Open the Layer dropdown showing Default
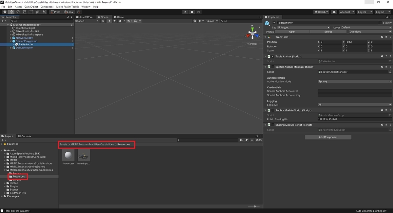The height and width of the screenshot is (213, 393). 366,28
